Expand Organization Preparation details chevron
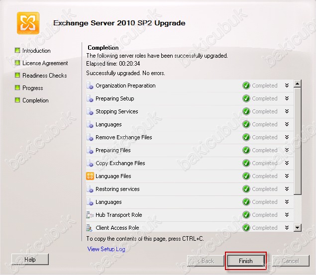This screenshot has width=316, height=275. pos(287,86)
